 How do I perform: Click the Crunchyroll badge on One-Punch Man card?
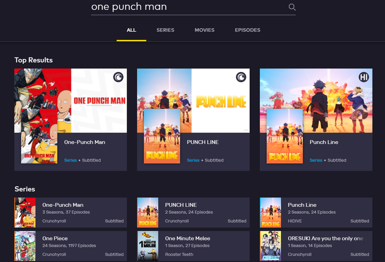coord(118,77)
